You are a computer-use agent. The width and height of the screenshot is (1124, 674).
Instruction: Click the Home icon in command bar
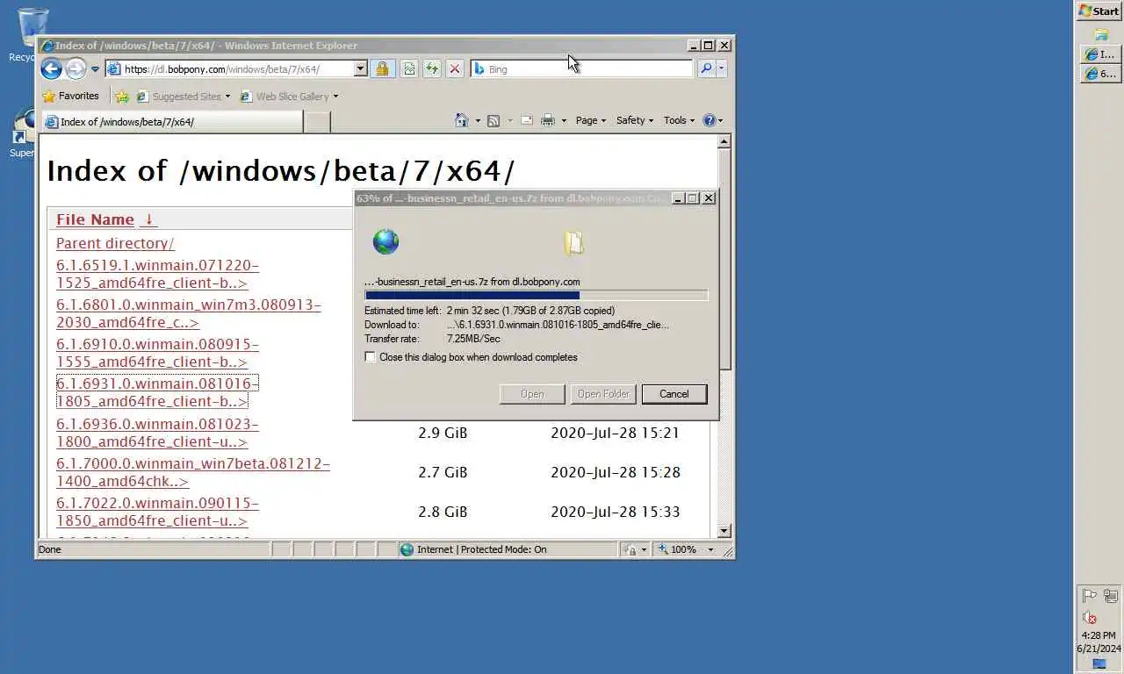(x=462, y=120)
